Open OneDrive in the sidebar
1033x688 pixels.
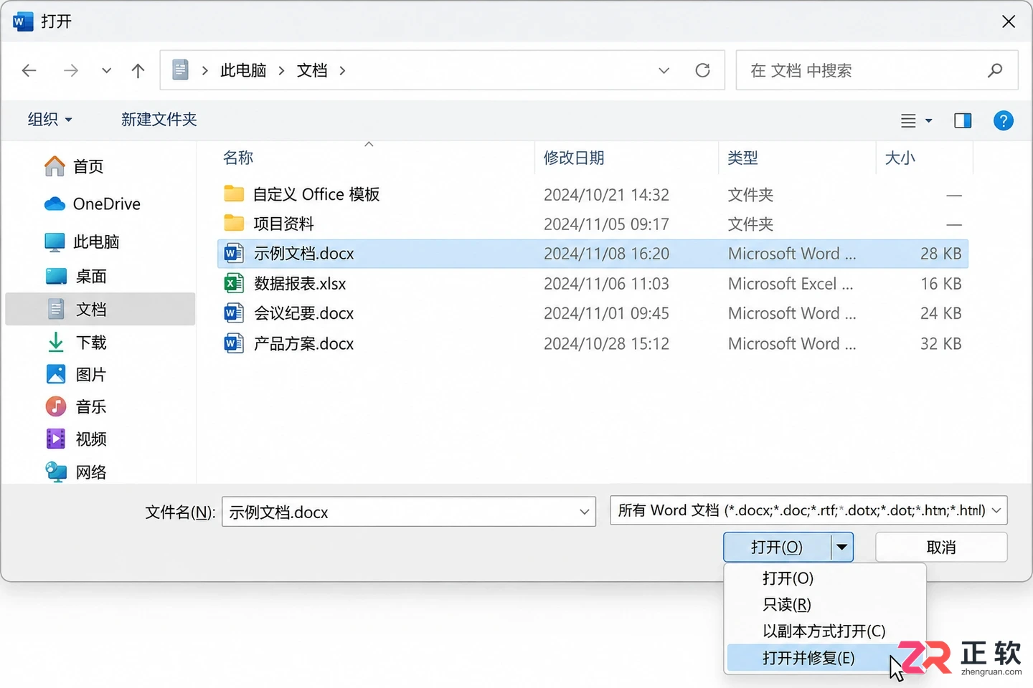pyautogui.click(x=93, y=204)
